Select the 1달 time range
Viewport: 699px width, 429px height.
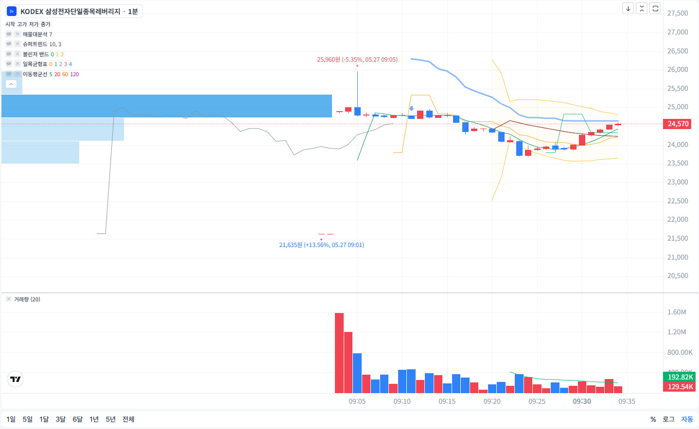pyautogui.click(x=44, y=419)
